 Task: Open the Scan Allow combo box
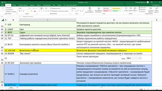pyautogui.click(x=134, y=58)
